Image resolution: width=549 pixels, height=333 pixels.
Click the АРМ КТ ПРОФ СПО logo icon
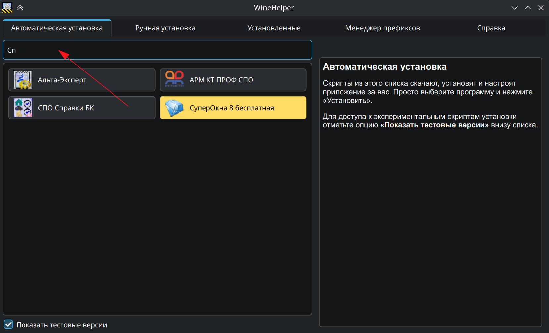[174, 80]
